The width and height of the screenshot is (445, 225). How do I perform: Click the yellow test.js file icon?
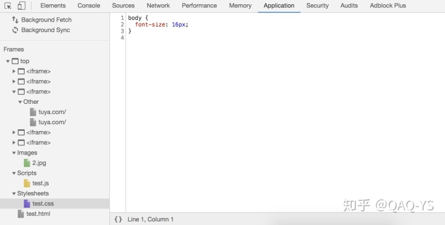[27, 184]
